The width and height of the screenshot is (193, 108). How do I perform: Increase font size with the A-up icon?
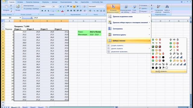(x=61, y=7)
